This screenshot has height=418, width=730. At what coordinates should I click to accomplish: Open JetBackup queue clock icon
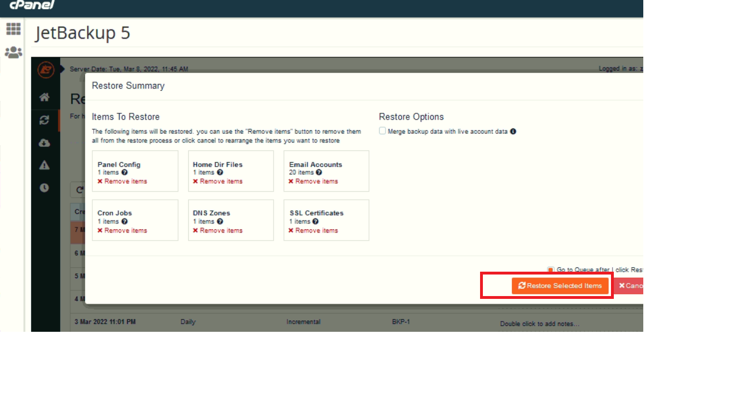[44, 188]
